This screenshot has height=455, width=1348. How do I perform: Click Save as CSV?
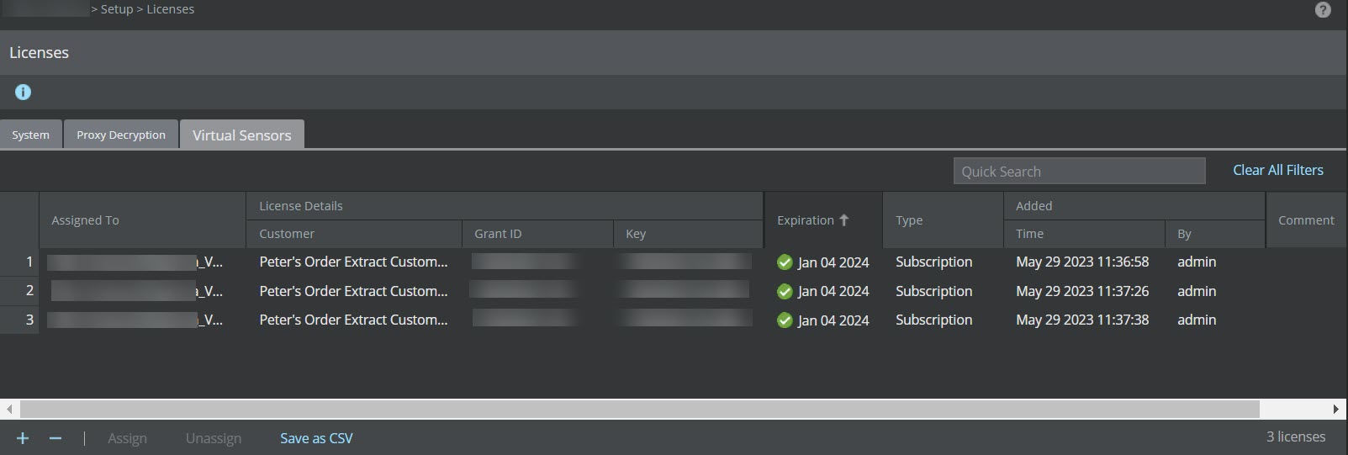316,438
